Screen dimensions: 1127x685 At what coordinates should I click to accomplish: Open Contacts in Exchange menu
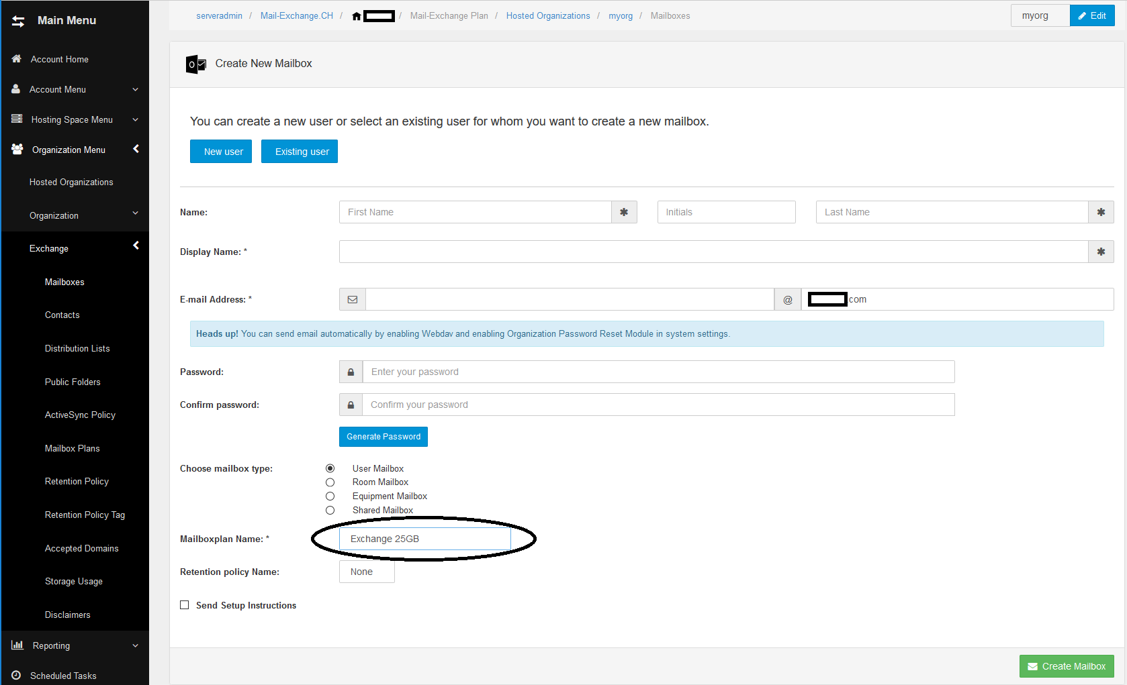pos(62,315)
